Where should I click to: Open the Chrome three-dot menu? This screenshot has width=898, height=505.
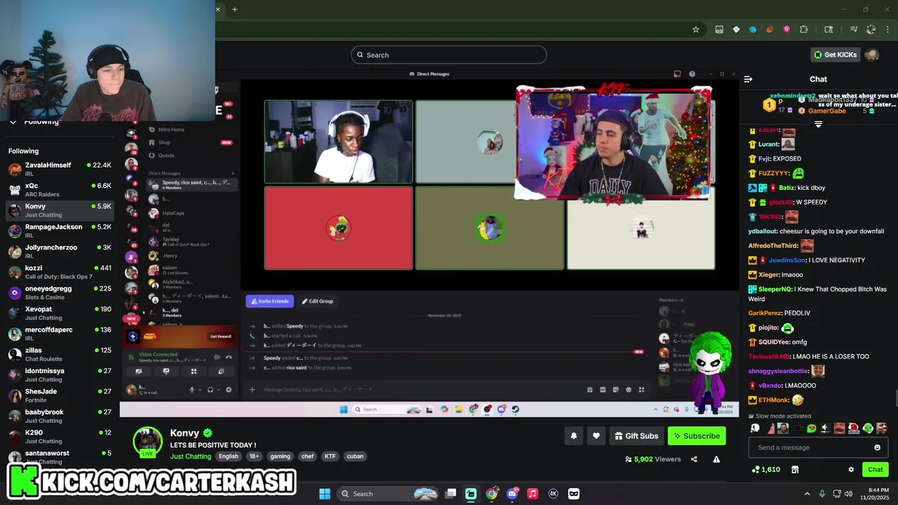[x=888, y=29]
